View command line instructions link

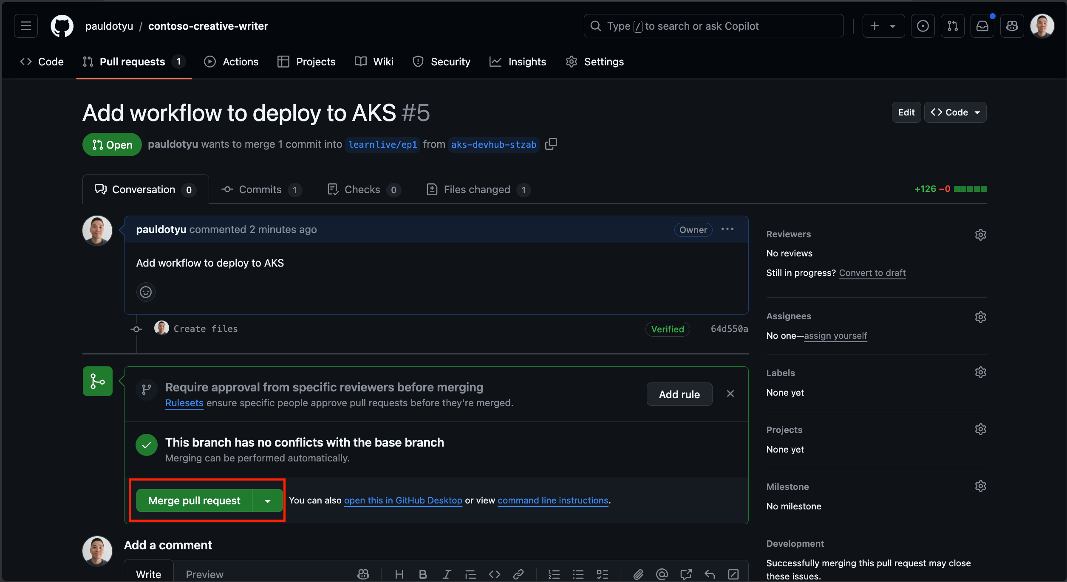click(x=553, y=500)
